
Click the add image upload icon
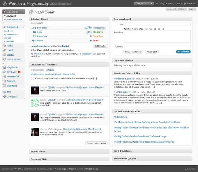click(x=146, y=29)
